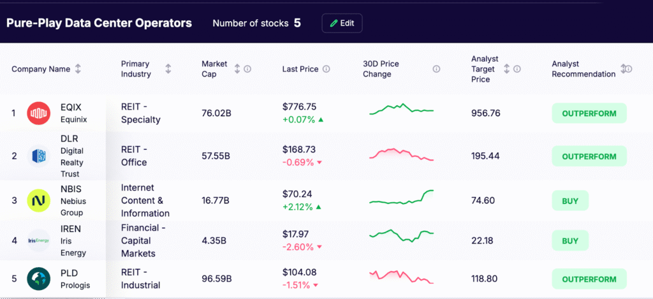Viewport: 653px width, 299px height.
Task: Open EQIX 30-day price chart
Action: tap(402, 108)
